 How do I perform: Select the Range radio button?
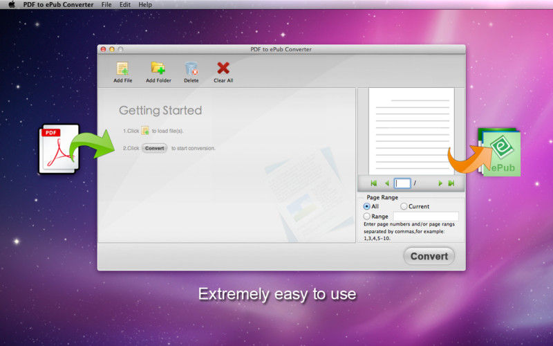367,216
